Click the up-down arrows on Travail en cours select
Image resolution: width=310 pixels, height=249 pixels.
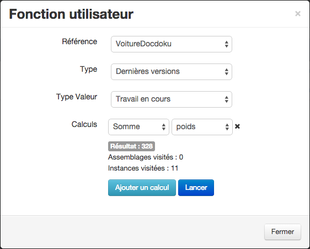227,99
